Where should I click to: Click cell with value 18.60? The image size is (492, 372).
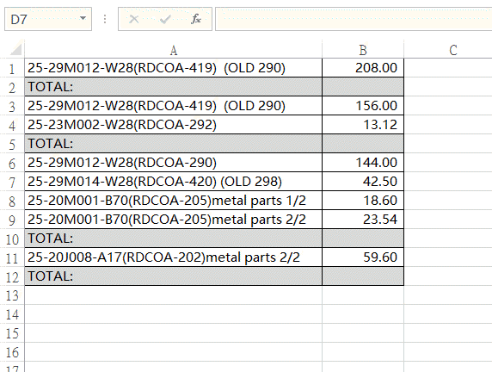[363, 201]
